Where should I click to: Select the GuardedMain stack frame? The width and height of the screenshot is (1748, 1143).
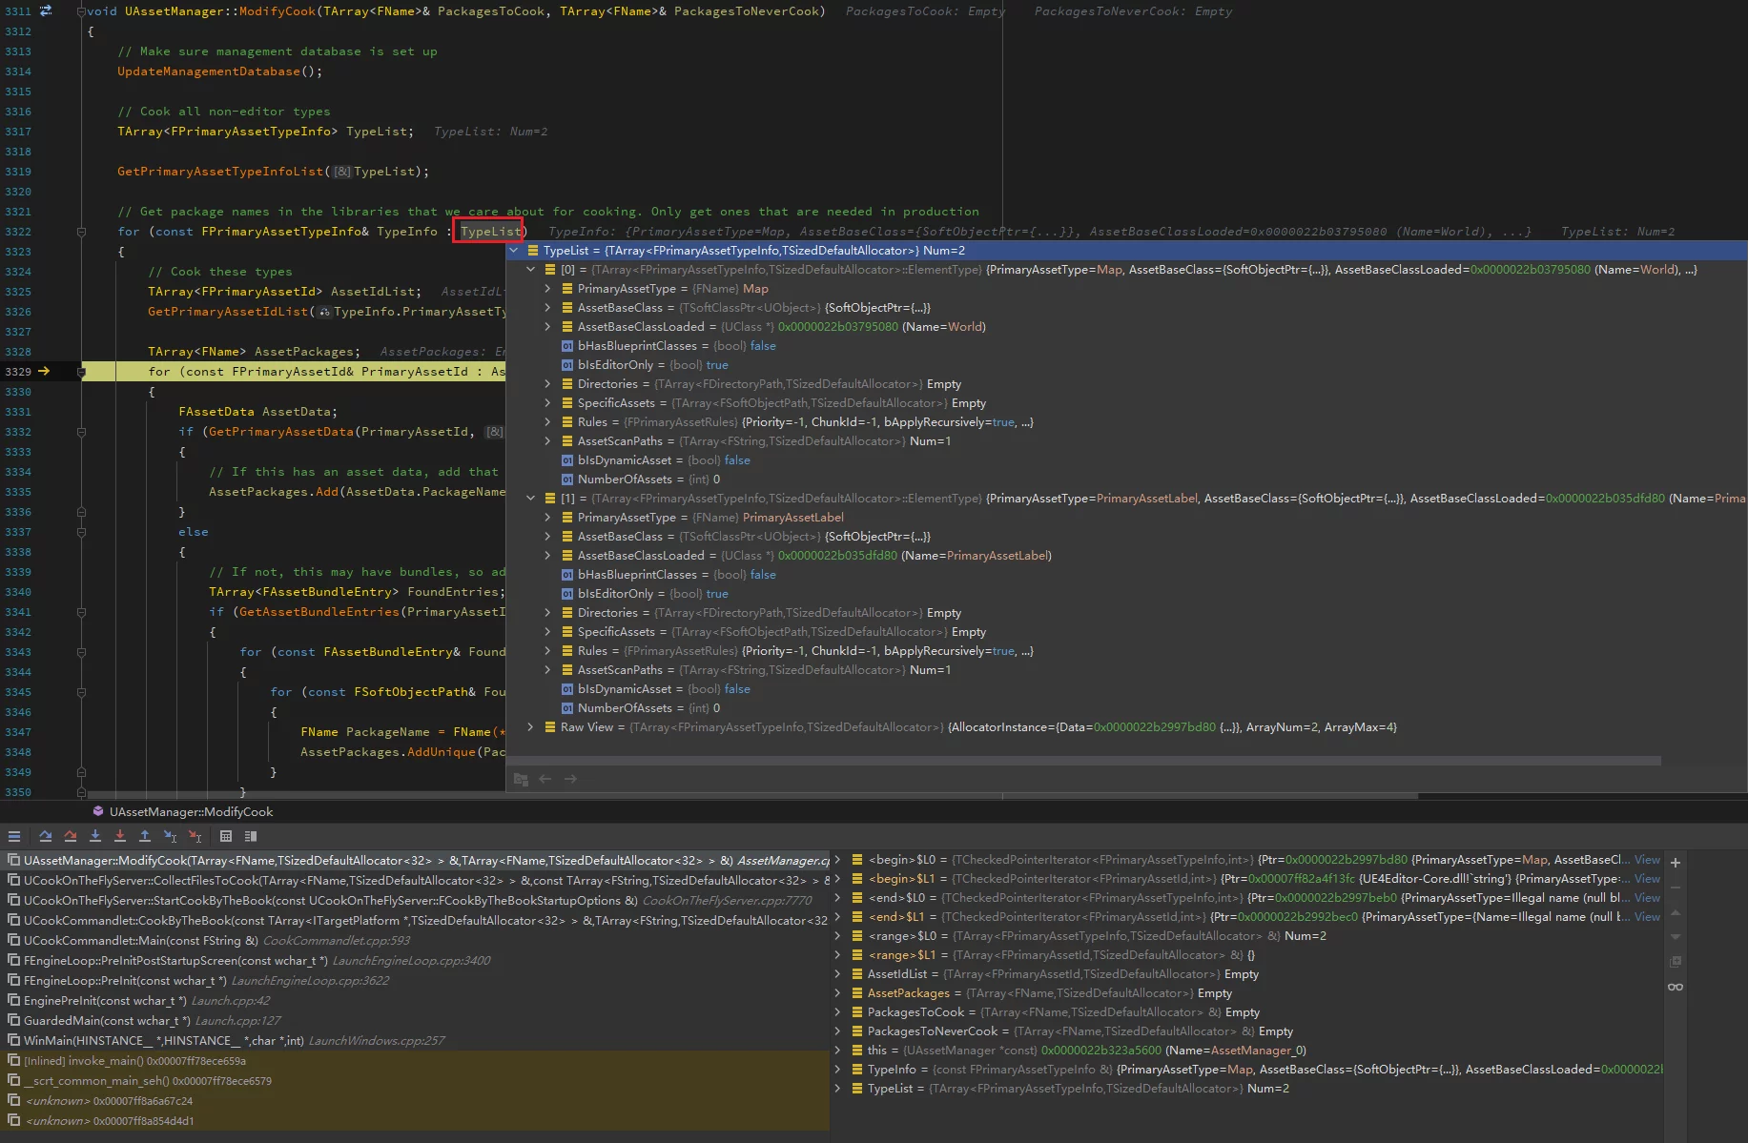point(105,1021)
